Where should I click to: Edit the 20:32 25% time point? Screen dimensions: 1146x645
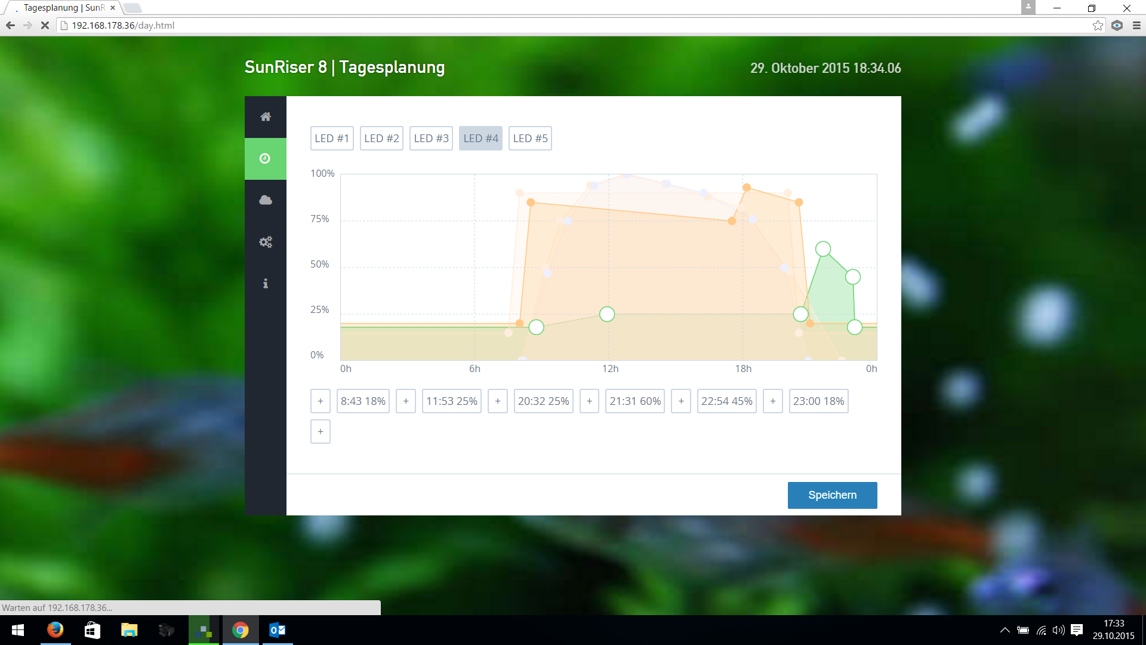point(544,401)
